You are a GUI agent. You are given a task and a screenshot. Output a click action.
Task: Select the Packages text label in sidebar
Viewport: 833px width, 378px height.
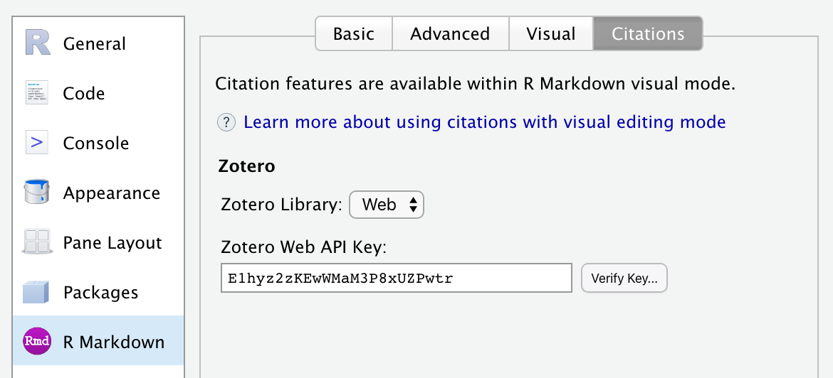pos(100,293)
